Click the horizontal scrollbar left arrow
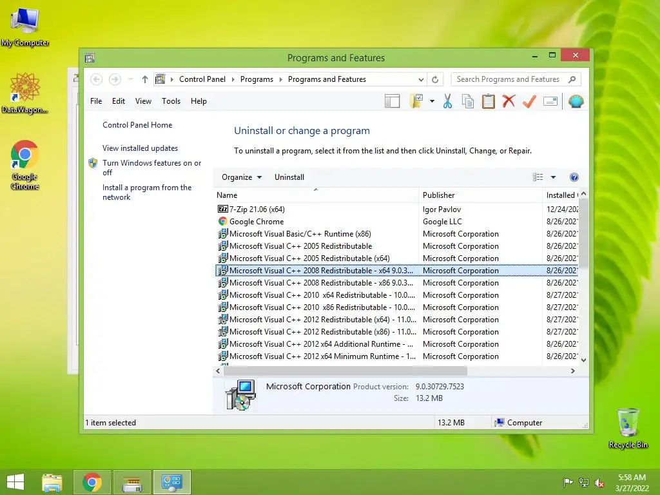This screenshot has width=660, height=495. (x=218, y=371)
